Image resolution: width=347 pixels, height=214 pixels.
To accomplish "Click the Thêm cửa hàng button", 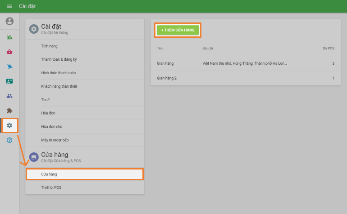I will (x=178, y=30).
